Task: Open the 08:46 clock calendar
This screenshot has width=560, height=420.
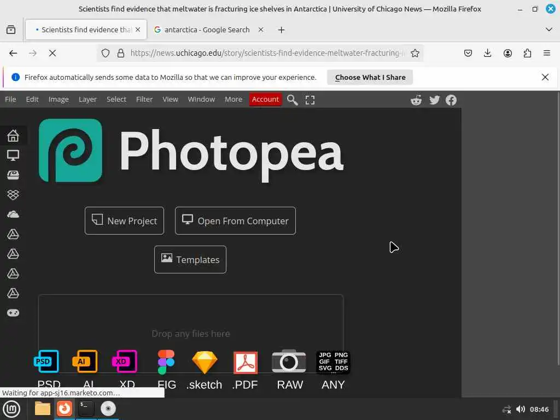Action: pyautogui.click(x=539, y=409)
